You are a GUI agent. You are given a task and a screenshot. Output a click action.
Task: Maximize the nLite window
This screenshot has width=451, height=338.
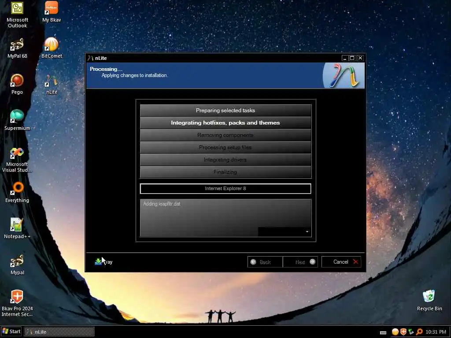click(x=352, y=58)
